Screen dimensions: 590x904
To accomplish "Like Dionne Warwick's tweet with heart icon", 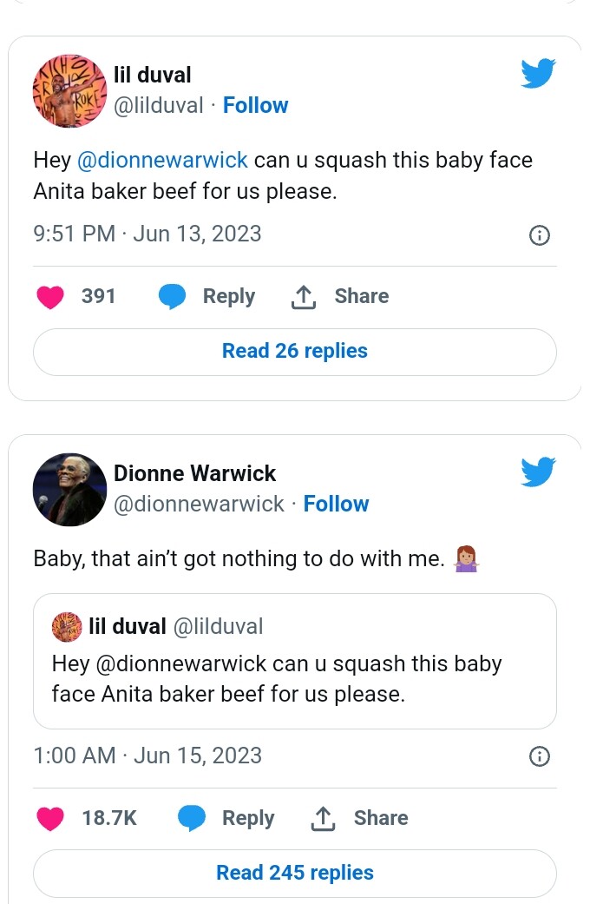I will [x=50, y=819].
